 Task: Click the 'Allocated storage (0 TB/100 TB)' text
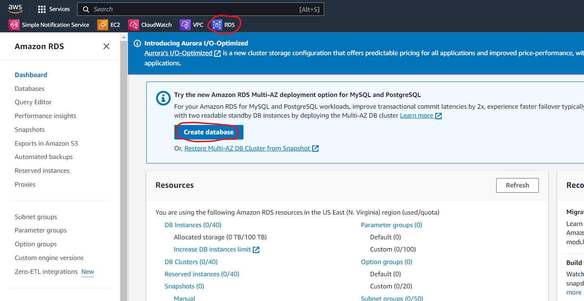[x=220, y=237]
